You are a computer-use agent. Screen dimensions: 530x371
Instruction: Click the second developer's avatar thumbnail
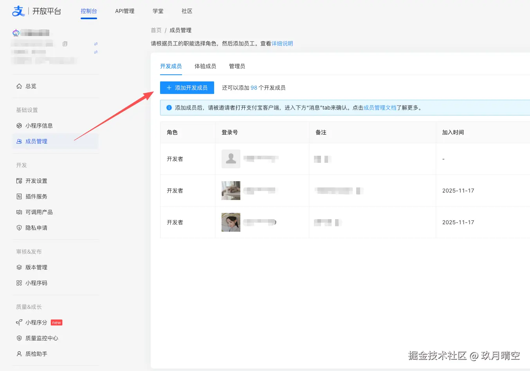click(231, 191)
